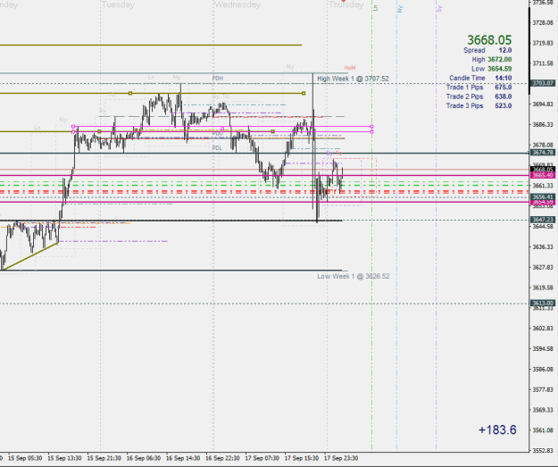Select the center handle of the magenta rectangle
The image size is (558, 467).
tap(223, 129)
